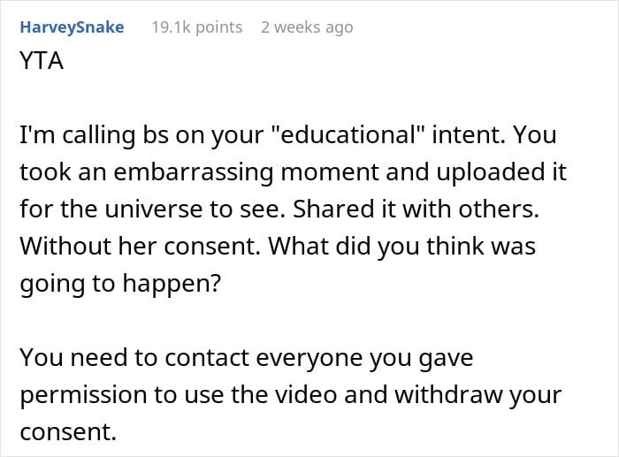Select the word "embarrassing"
This screenshot has width=619, height=457.
pos(194,172)
